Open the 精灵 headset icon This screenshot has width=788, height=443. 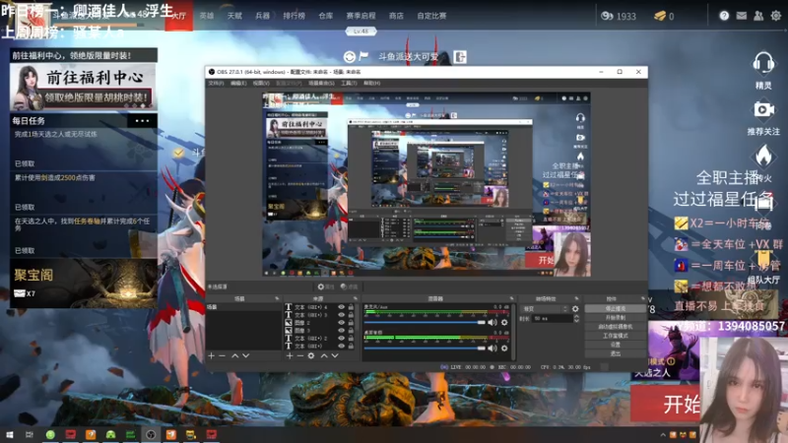(x=763, y=63)
